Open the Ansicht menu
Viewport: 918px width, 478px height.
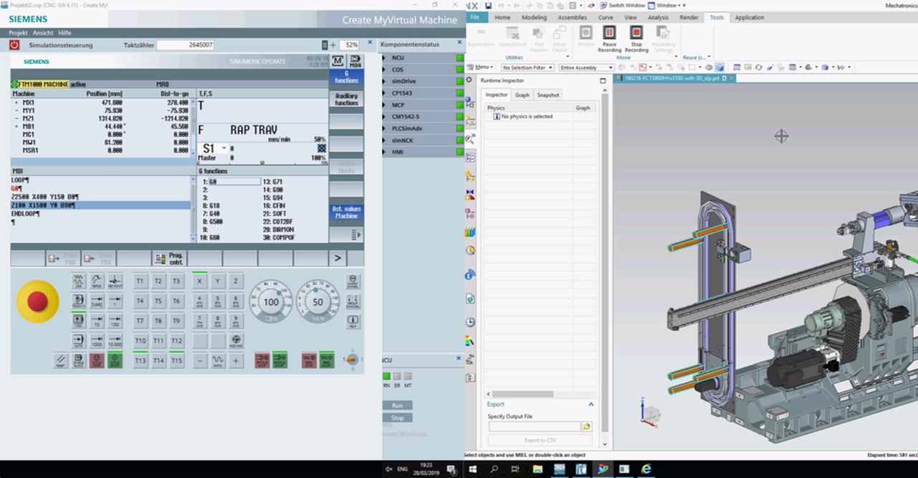pyautogui.click(x=43, y=33)
